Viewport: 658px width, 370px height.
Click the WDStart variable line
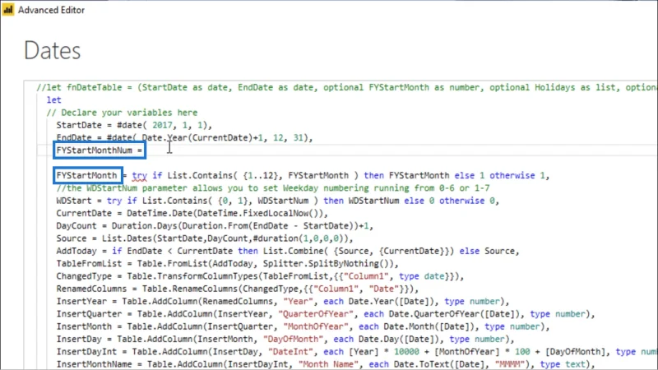[x=277, y=201]
